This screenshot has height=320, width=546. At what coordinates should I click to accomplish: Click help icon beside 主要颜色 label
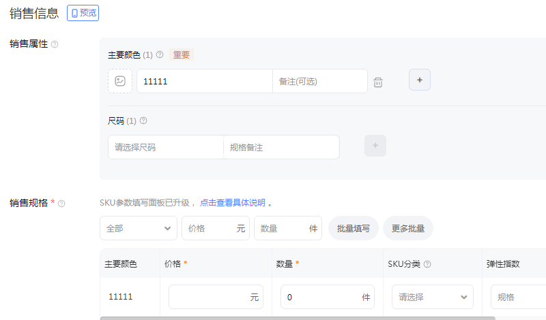(160, 55)
